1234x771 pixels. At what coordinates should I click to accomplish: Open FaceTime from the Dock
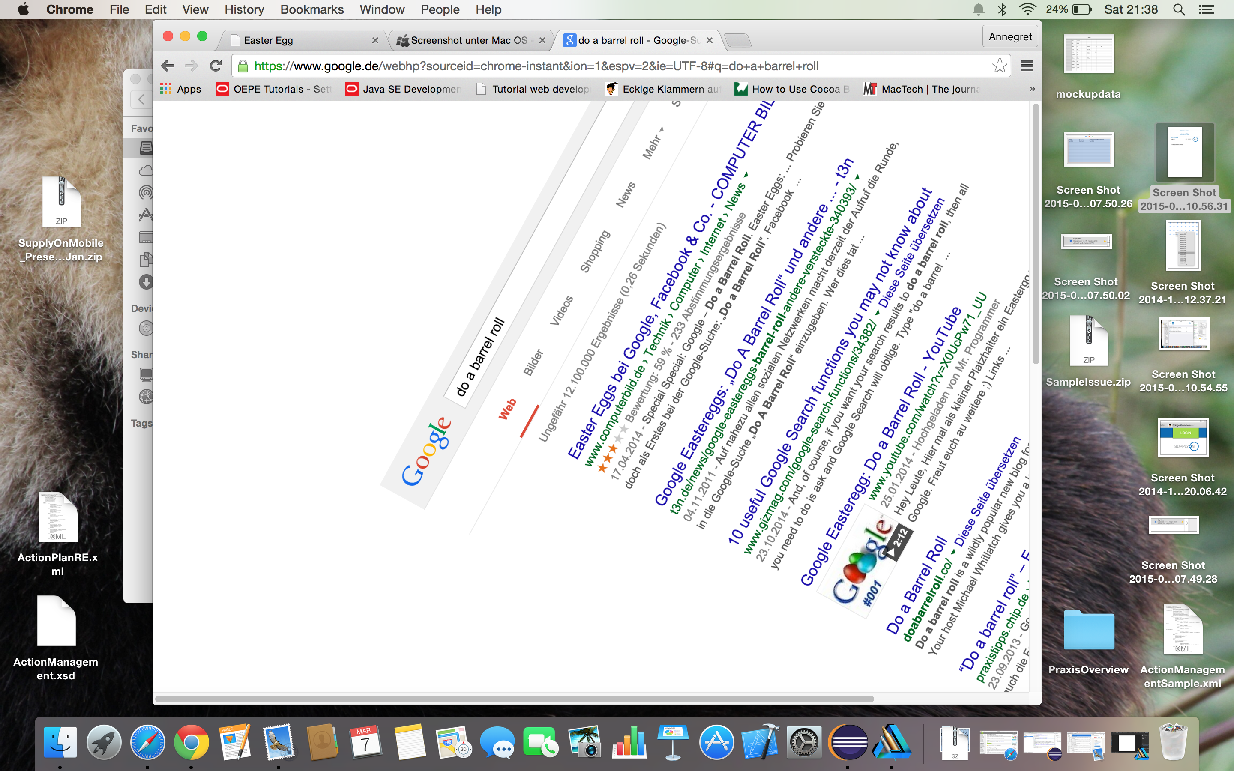click(540, 742)
